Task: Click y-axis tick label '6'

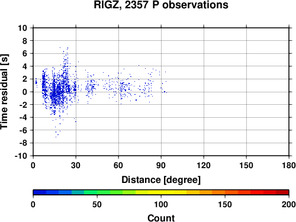Action: 25,54
